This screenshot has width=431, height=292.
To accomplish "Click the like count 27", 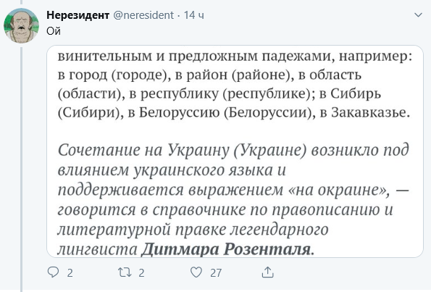I will click(x=216, y=272).
